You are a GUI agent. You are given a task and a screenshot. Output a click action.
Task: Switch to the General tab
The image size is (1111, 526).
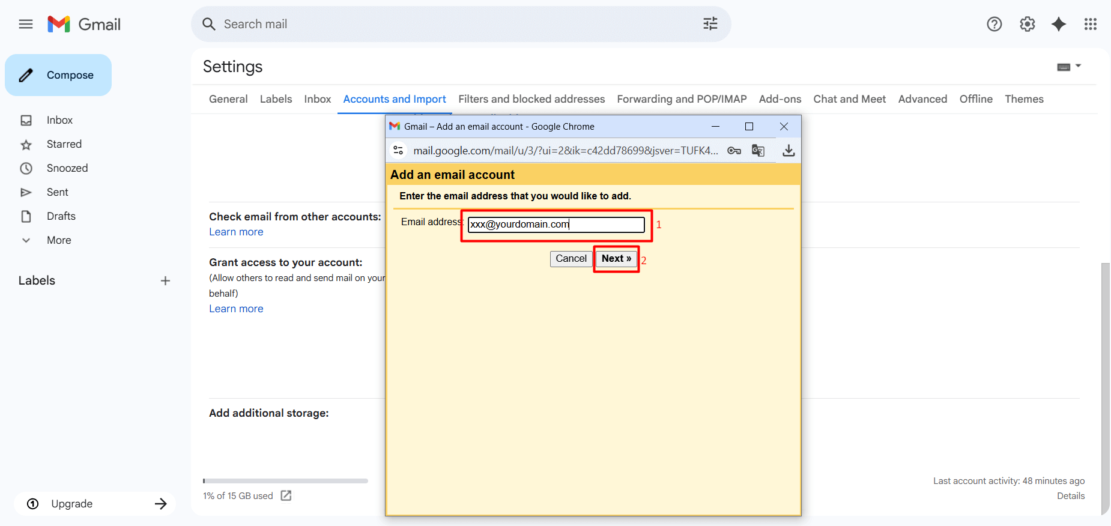(228, 99)
